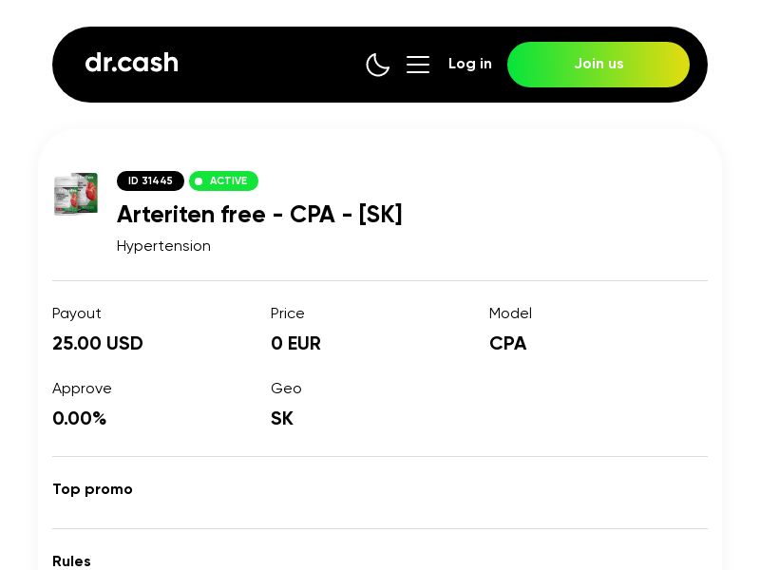The image size is (760, 570).
Task: Click the Model column label
Action: click(x=510, y=313)
